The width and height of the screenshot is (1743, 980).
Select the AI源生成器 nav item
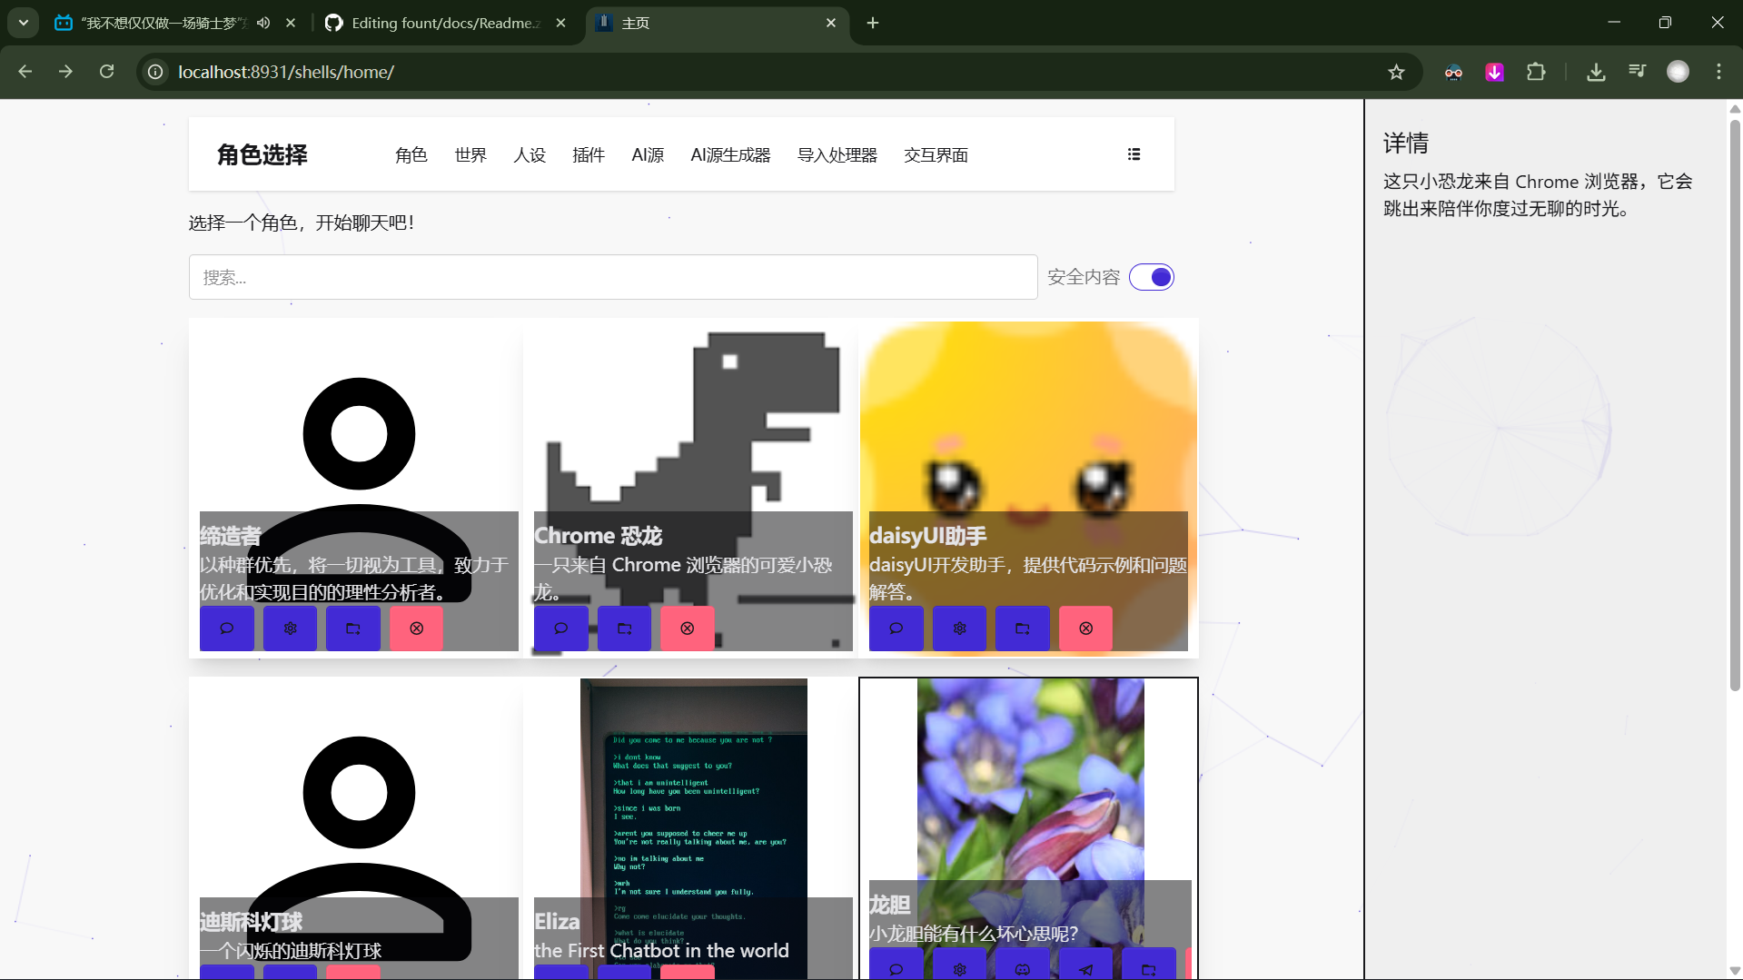[x=730, y=155]
